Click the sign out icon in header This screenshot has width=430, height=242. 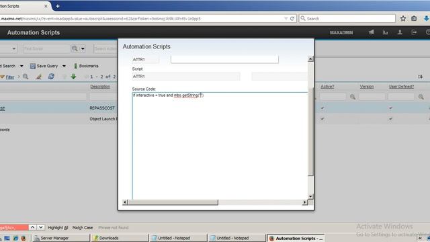(x=414, y=32)
